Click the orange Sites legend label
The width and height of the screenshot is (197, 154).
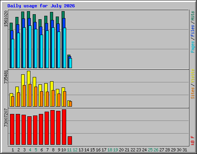click(192, 93)
